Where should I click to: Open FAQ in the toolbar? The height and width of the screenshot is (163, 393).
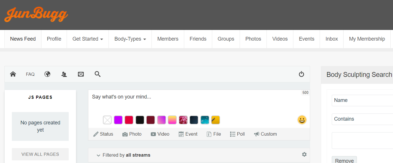[x=30, y=74]
